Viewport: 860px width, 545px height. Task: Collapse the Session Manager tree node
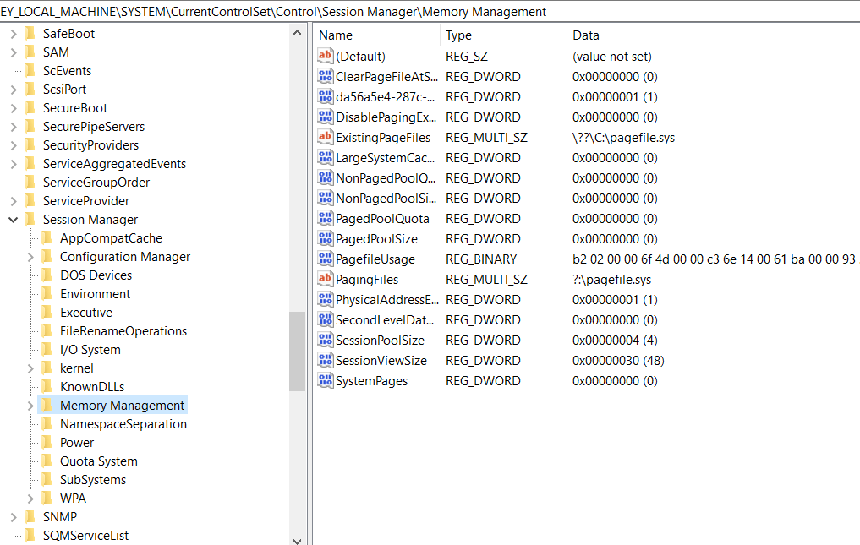14,220
